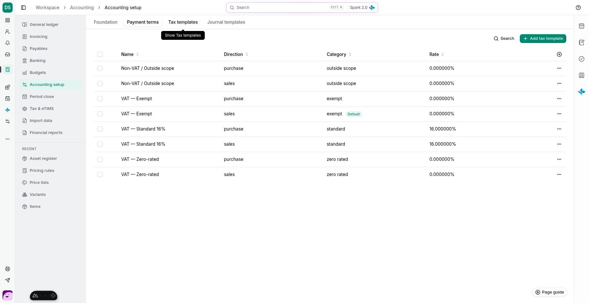Switch to the Journal templates tab
Screen dimensions: 589x303
[226, 22]
